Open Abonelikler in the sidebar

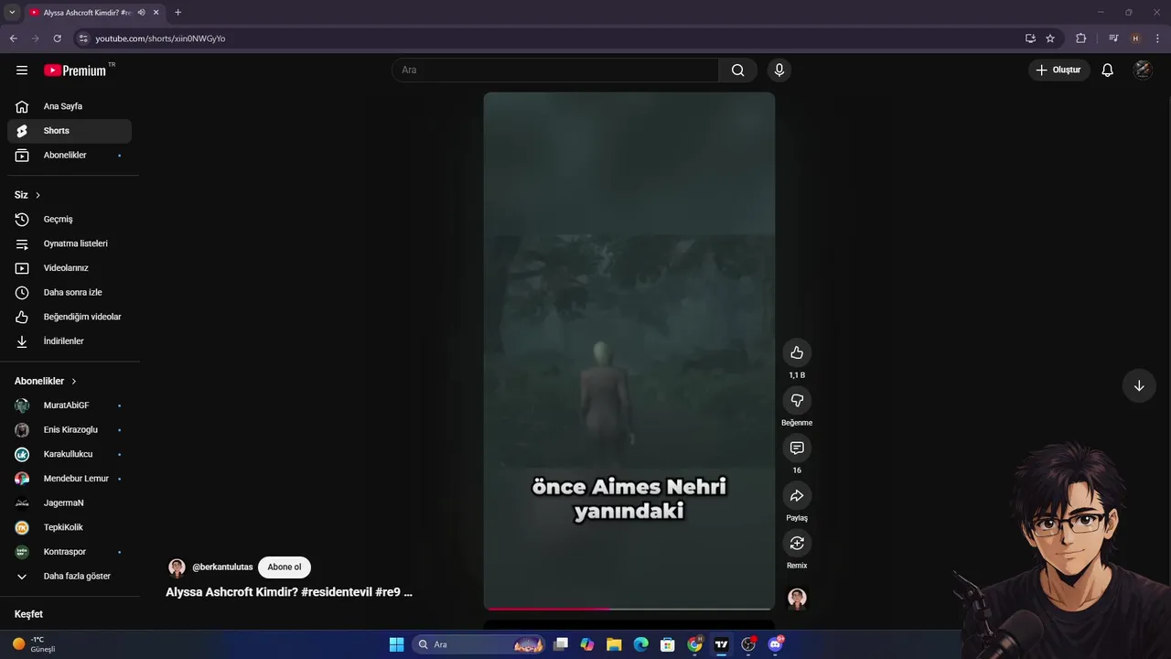point(70,156)
